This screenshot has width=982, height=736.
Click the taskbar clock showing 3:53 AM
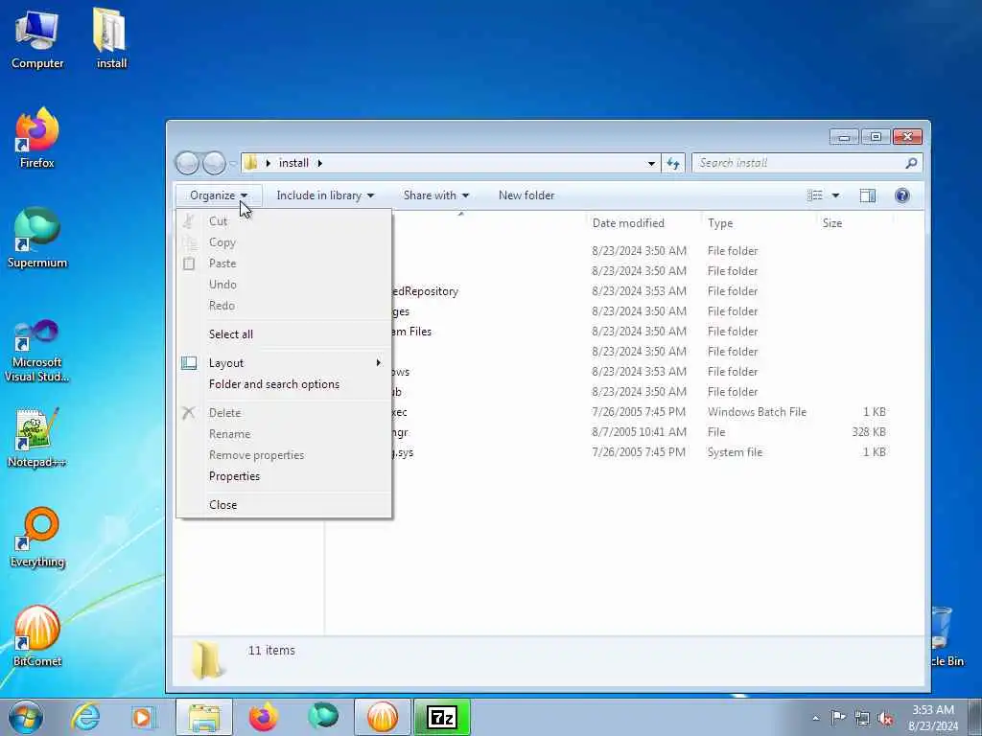(933, 718)
